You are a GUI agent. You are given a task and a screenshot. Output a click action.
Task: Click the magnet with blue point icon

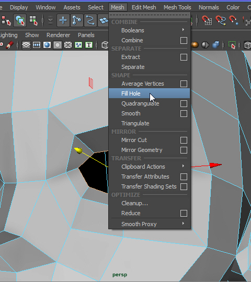(234, 20)
